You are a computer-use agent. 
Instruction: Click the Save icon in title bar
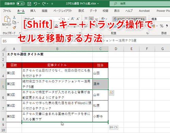[29, 4]
